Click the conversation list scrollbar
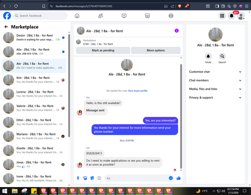Screen dimensions: 251x195 (x=69, y=85)
